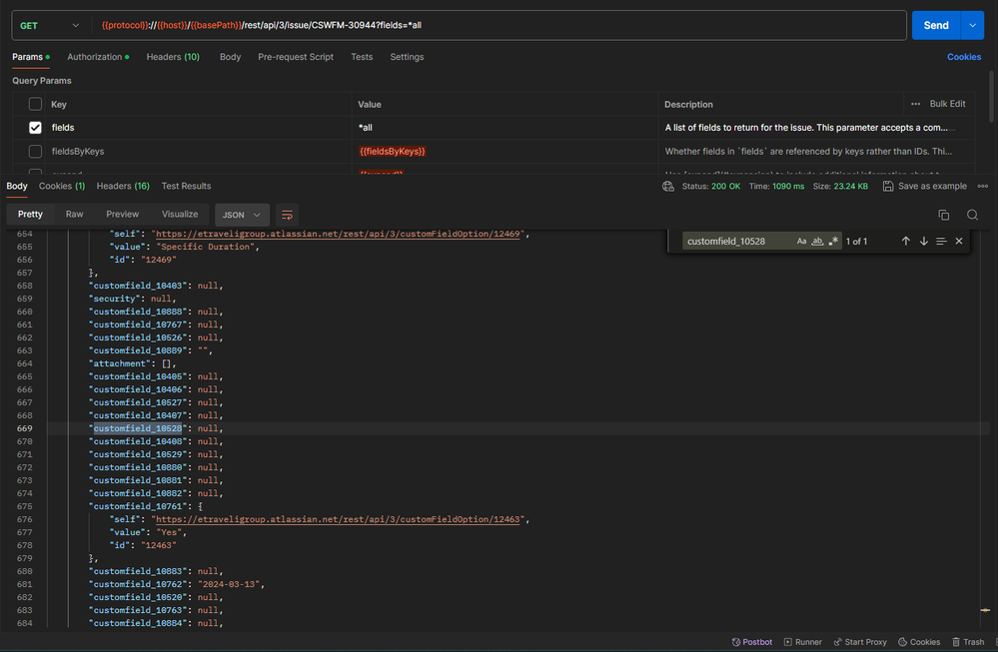The height and width of the screenshot is (652, 998).
Task: Enable the fieldsByKeys parameter
Action: [35, 151]
